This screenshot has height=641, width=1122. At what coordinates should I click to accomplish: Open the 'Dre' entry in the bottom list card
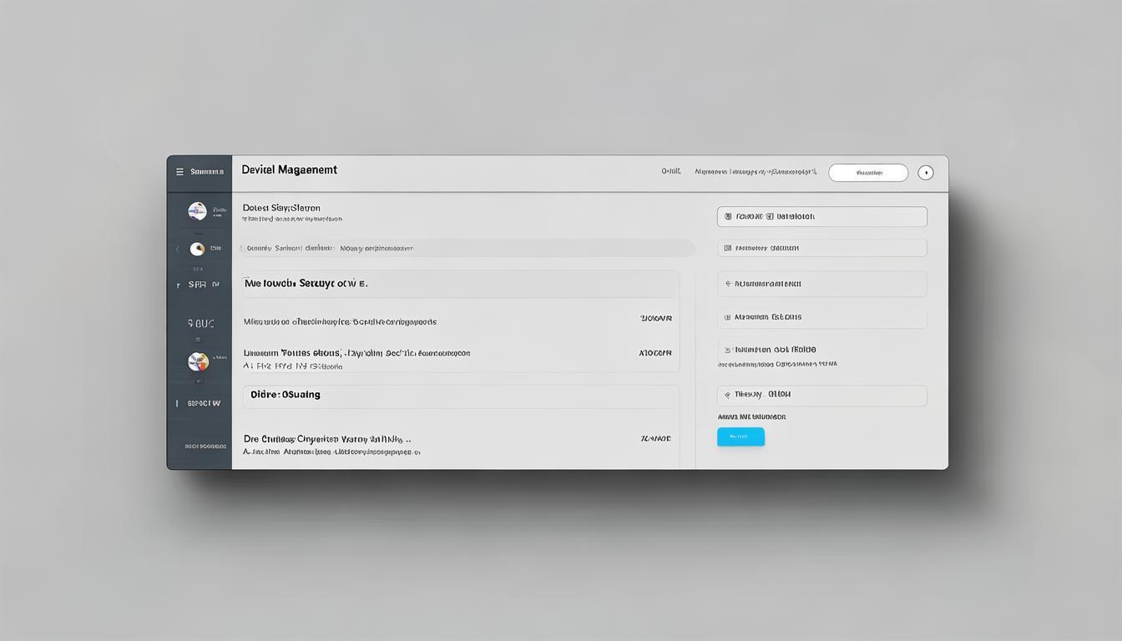pyautogui.click(x=327, y=438)
